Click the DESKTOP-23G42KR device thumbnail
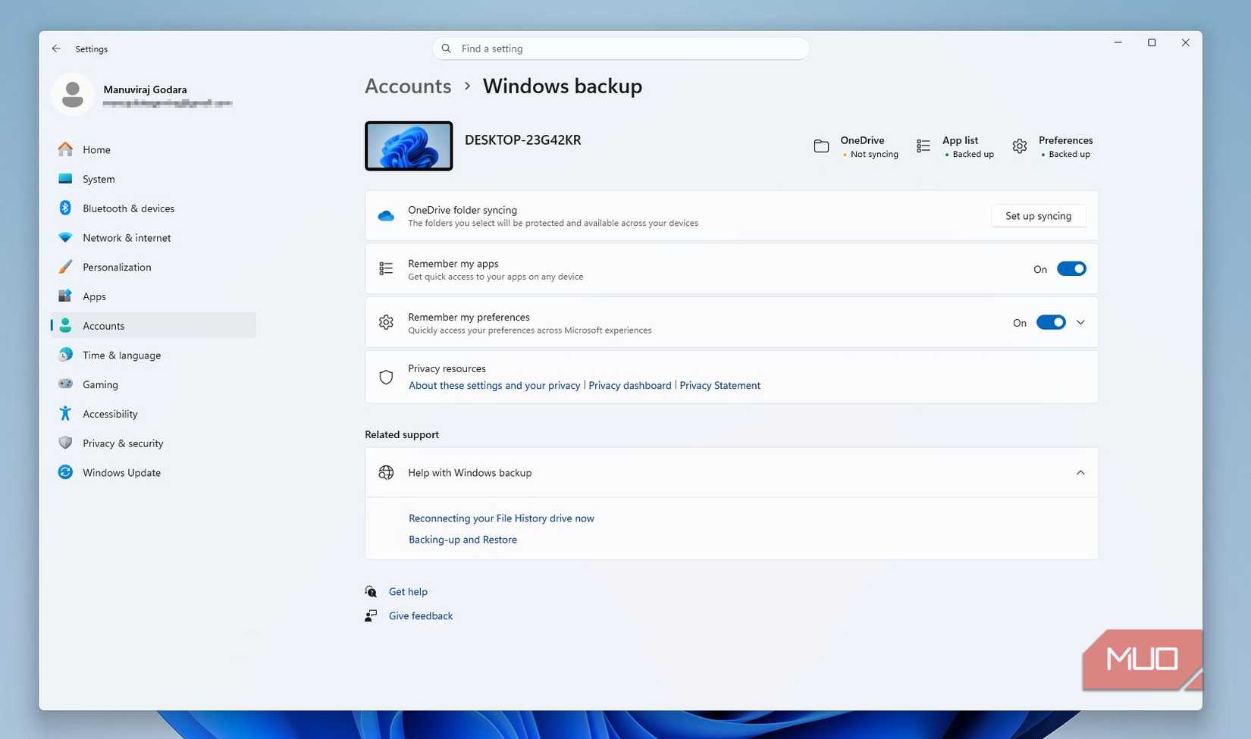Viewport: 1251px width, 739px height. tap(409, 146)
